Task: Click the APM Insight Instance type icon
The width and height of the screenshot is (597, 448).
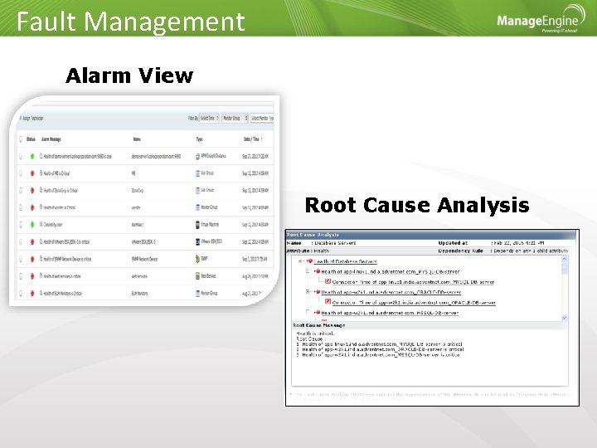Action: point(197,156)
